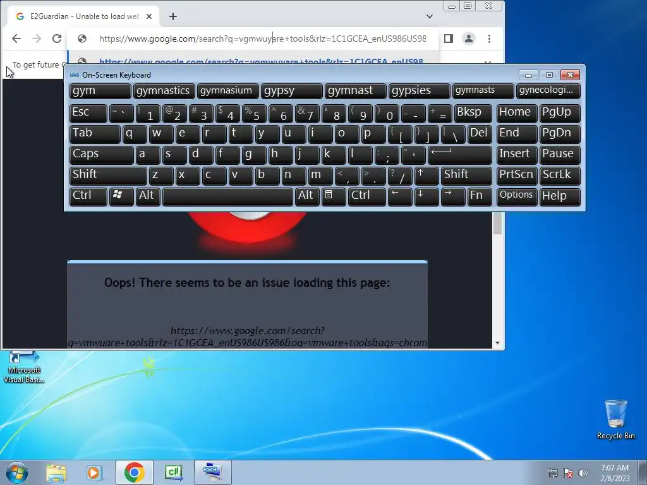Toggle the Caps key

coord(102,155)
